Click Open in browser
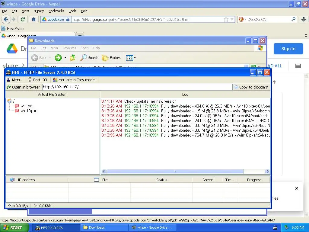The width and height of the screenshot is (309, 232). coord(23,87)
